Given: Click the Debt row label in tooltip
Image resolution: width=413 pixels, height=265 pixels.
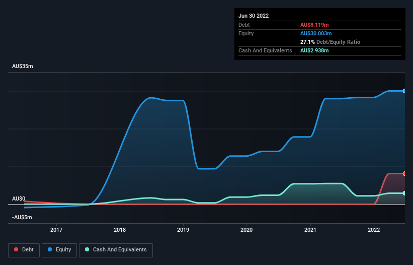Looking at the screenshot, I should click(244, 25).
